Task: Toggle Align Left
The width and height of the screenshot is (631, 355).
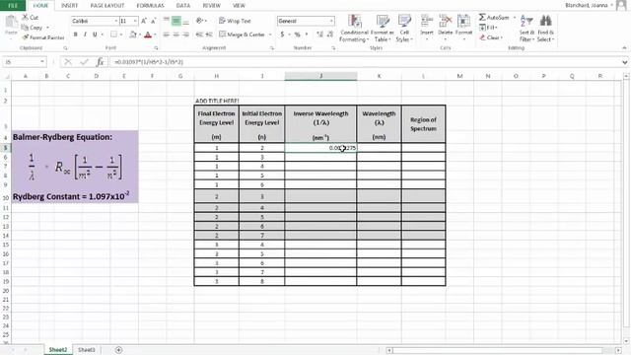Action: point(167,35)
